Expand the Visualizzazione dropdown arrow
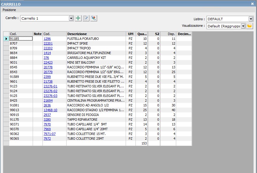 [x=243, y=26]
